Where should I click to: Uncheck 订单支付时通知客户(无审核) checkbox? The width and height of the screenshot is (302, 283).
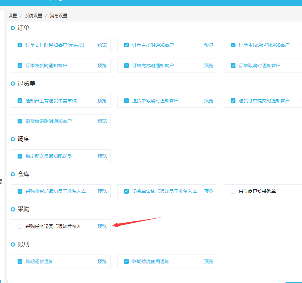tap(20, 45)
